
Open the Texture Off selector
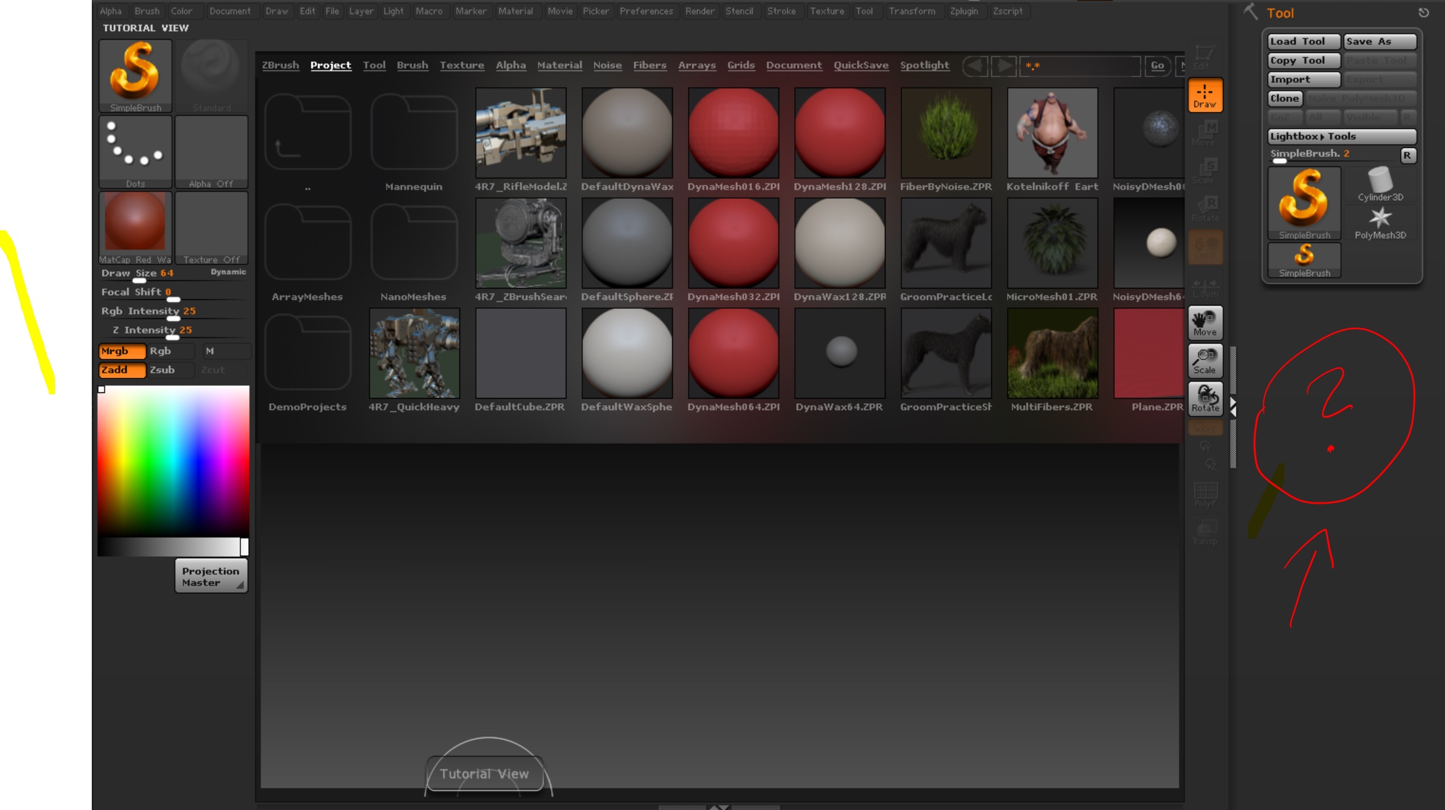pos(211,228)
